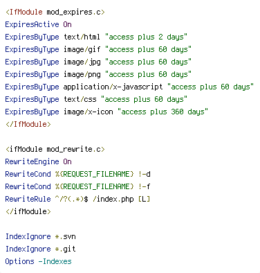Click the IndexIgnore *.git line
Image resolution: width=260 pixels, height=273 pixels.
[40, 249]
